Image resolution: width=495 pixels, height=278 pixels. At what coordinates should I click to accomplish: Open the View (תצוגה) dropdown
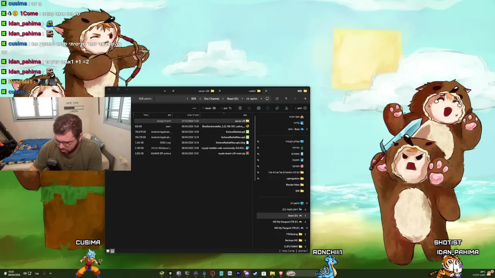[x=209, y=108]
